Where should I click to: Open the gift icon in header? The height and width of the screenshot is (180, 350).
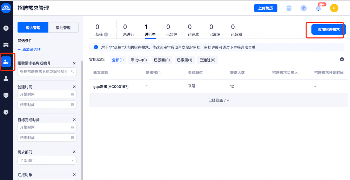pyautogui.click(x=289, y=8)
